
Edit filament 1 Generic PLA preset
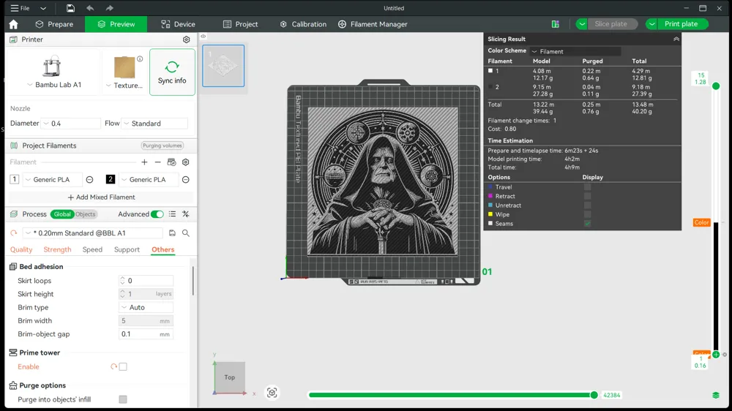pos(89,180)
